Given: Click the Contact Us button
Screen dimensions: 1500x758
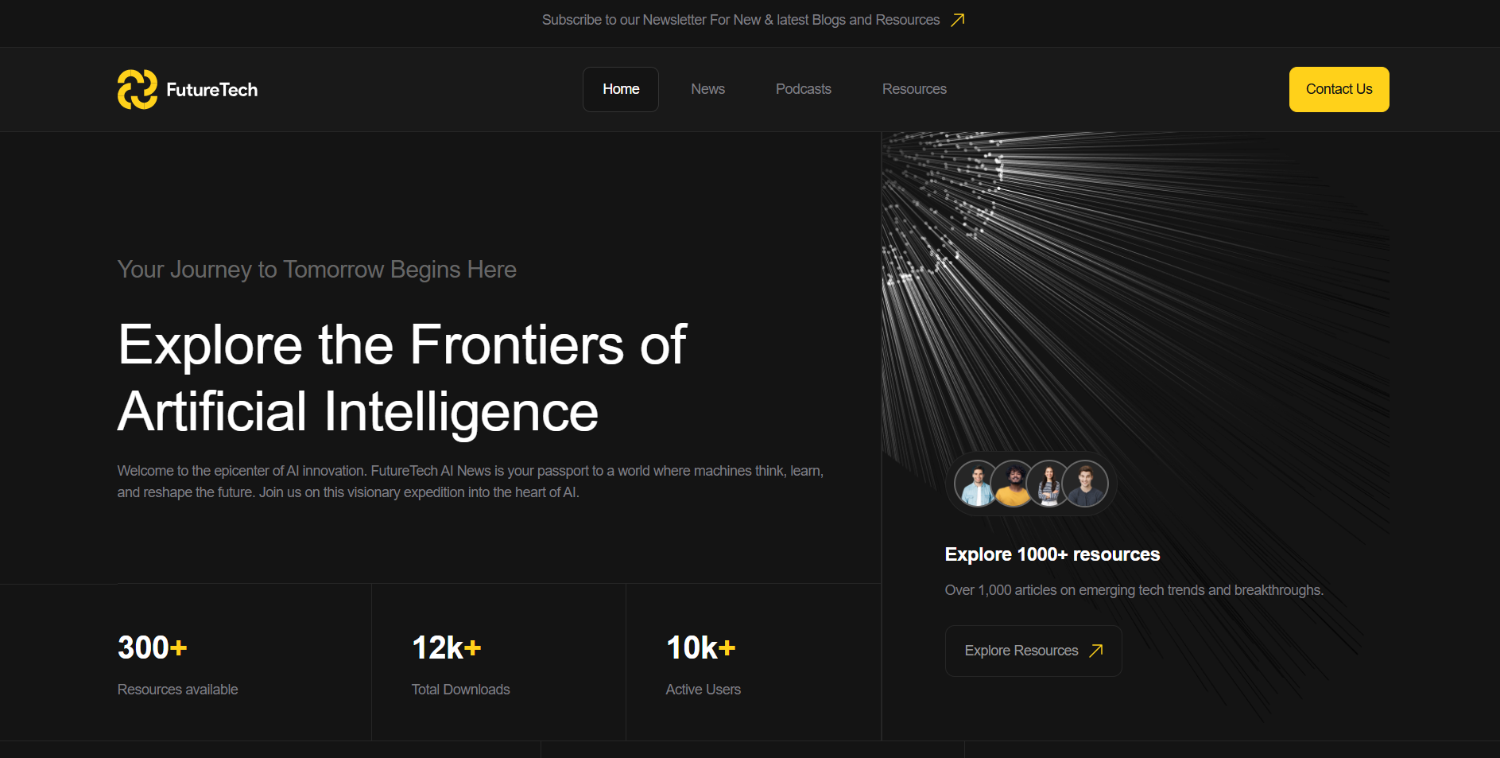Looking at the screenshot, I should (1339, 89).
